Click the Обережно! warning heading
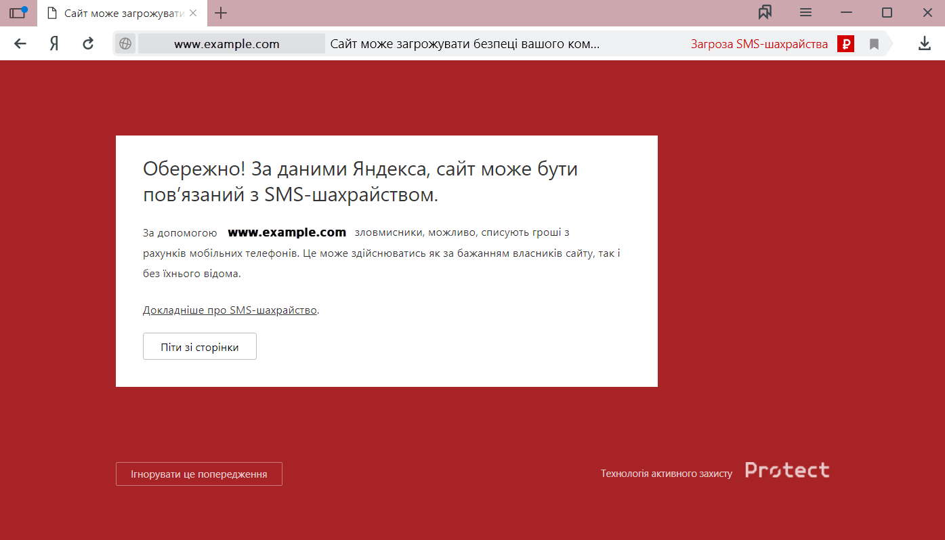The width and height of the screenshot is (945, 540). tap(360, 182)
